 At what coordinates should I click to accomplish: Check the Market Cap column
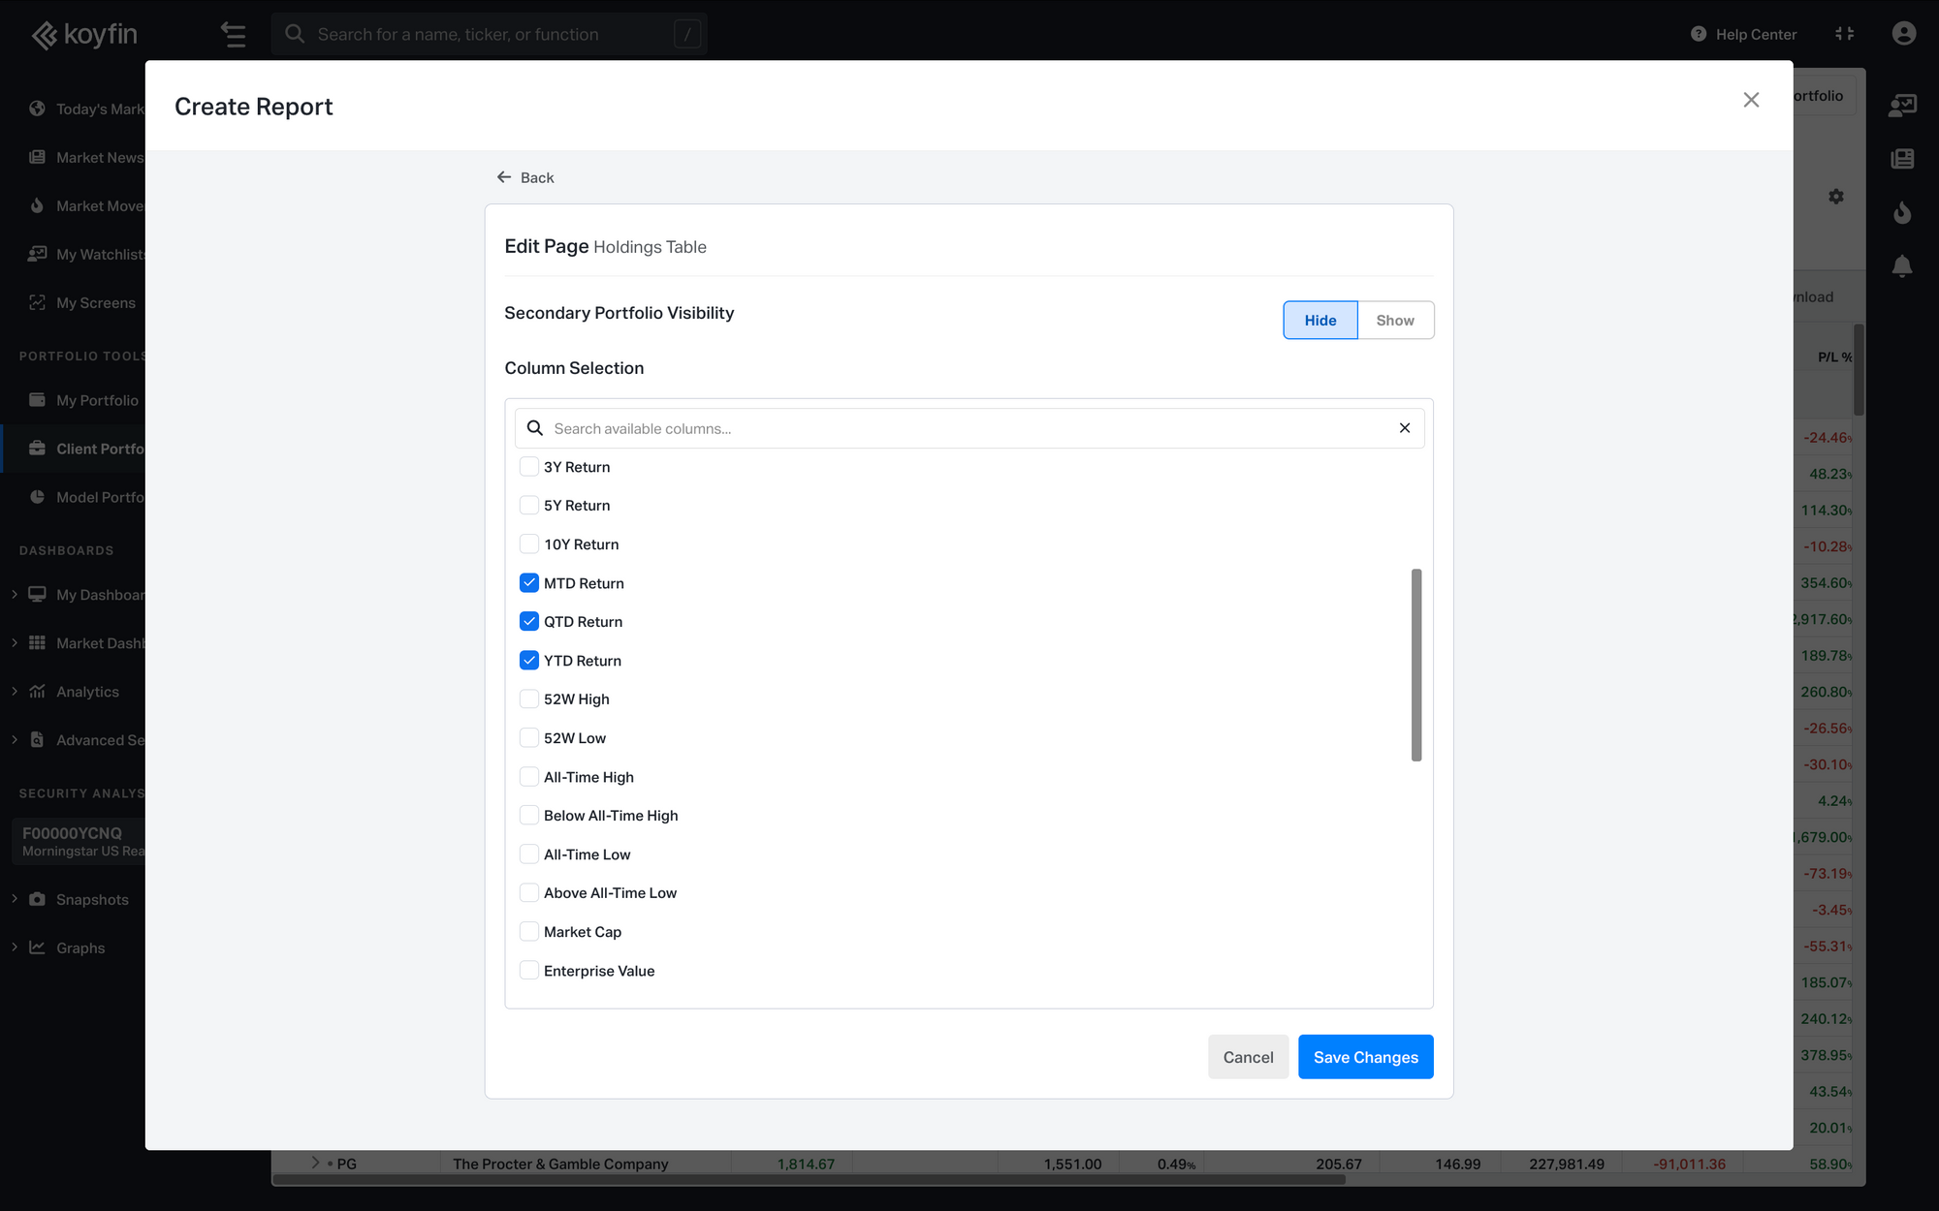point(529,932)
